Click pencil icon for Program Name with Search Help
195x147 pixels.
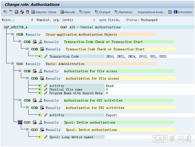[x=46, y=93]
